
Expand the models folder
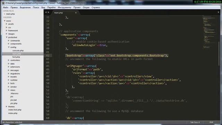pos(9,77)
